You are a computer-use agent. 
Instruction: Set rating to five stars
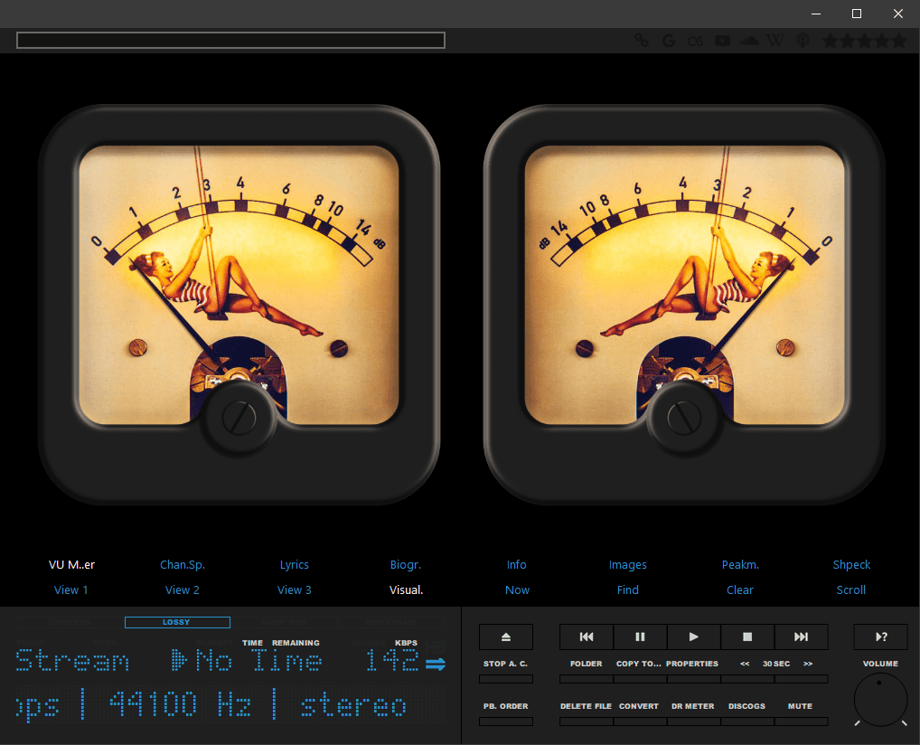899,41
